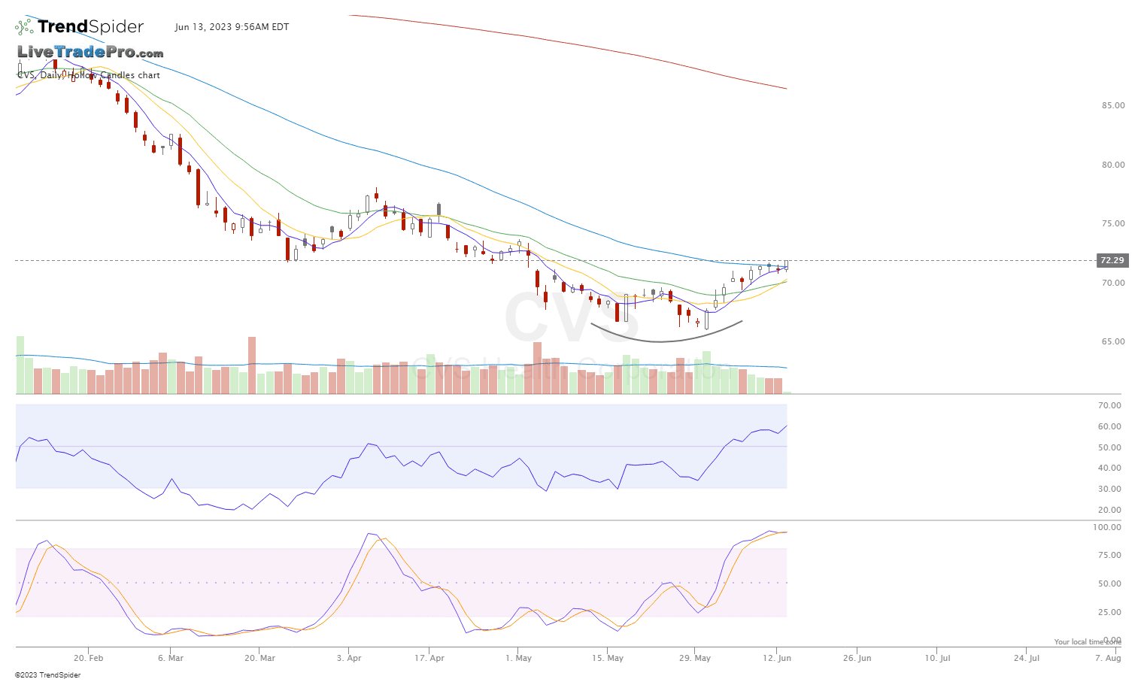Click the ©2023 TrendSpider copyright link

48,674
